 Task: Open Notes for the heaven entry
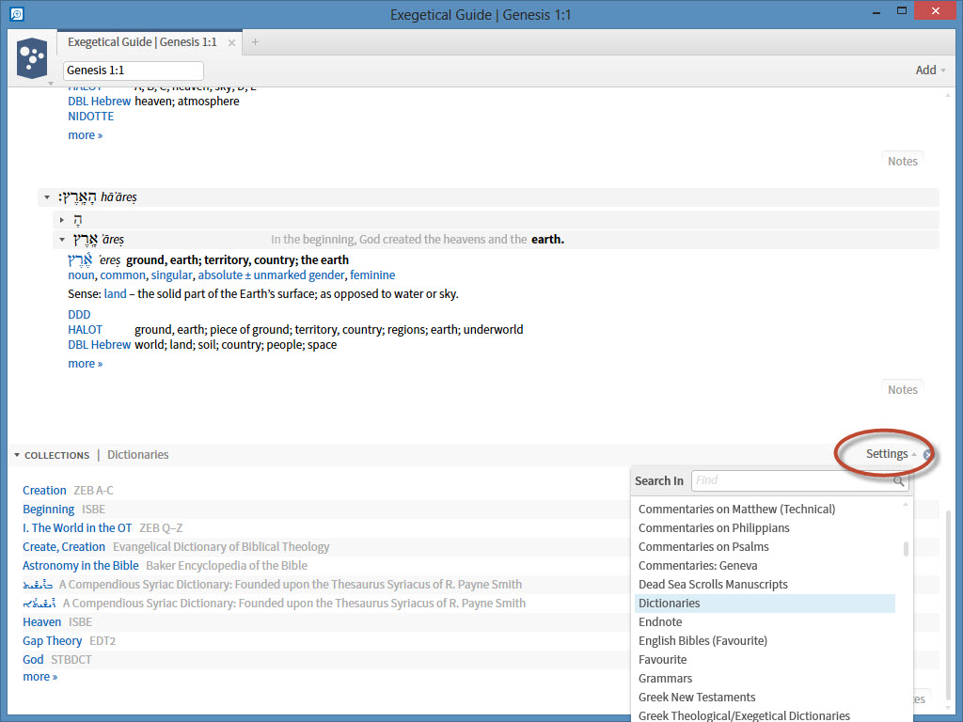pos(902,162)
